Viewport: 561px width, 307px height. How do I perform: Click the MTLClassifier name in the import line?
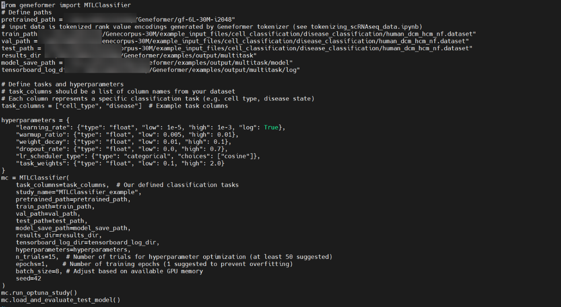coord(107,5)
